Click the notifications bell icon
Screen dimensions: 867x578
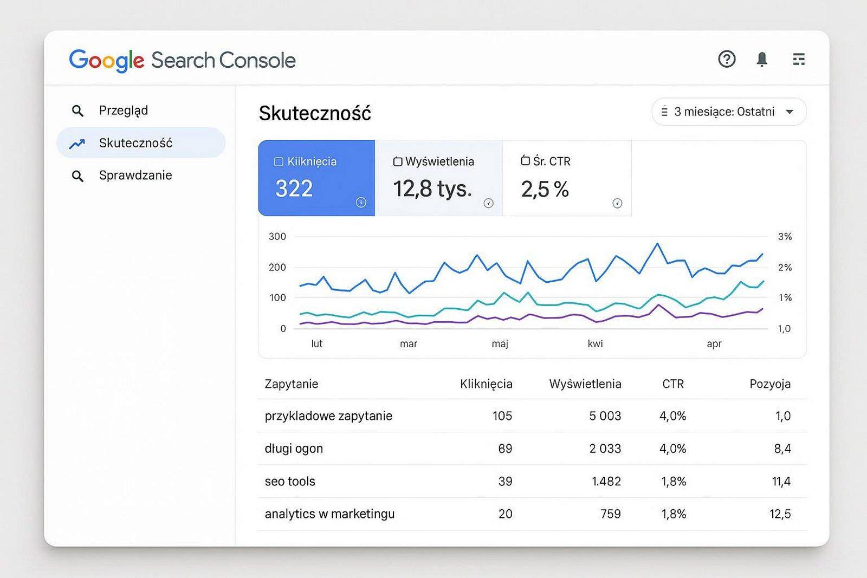[x=762, y=59]
